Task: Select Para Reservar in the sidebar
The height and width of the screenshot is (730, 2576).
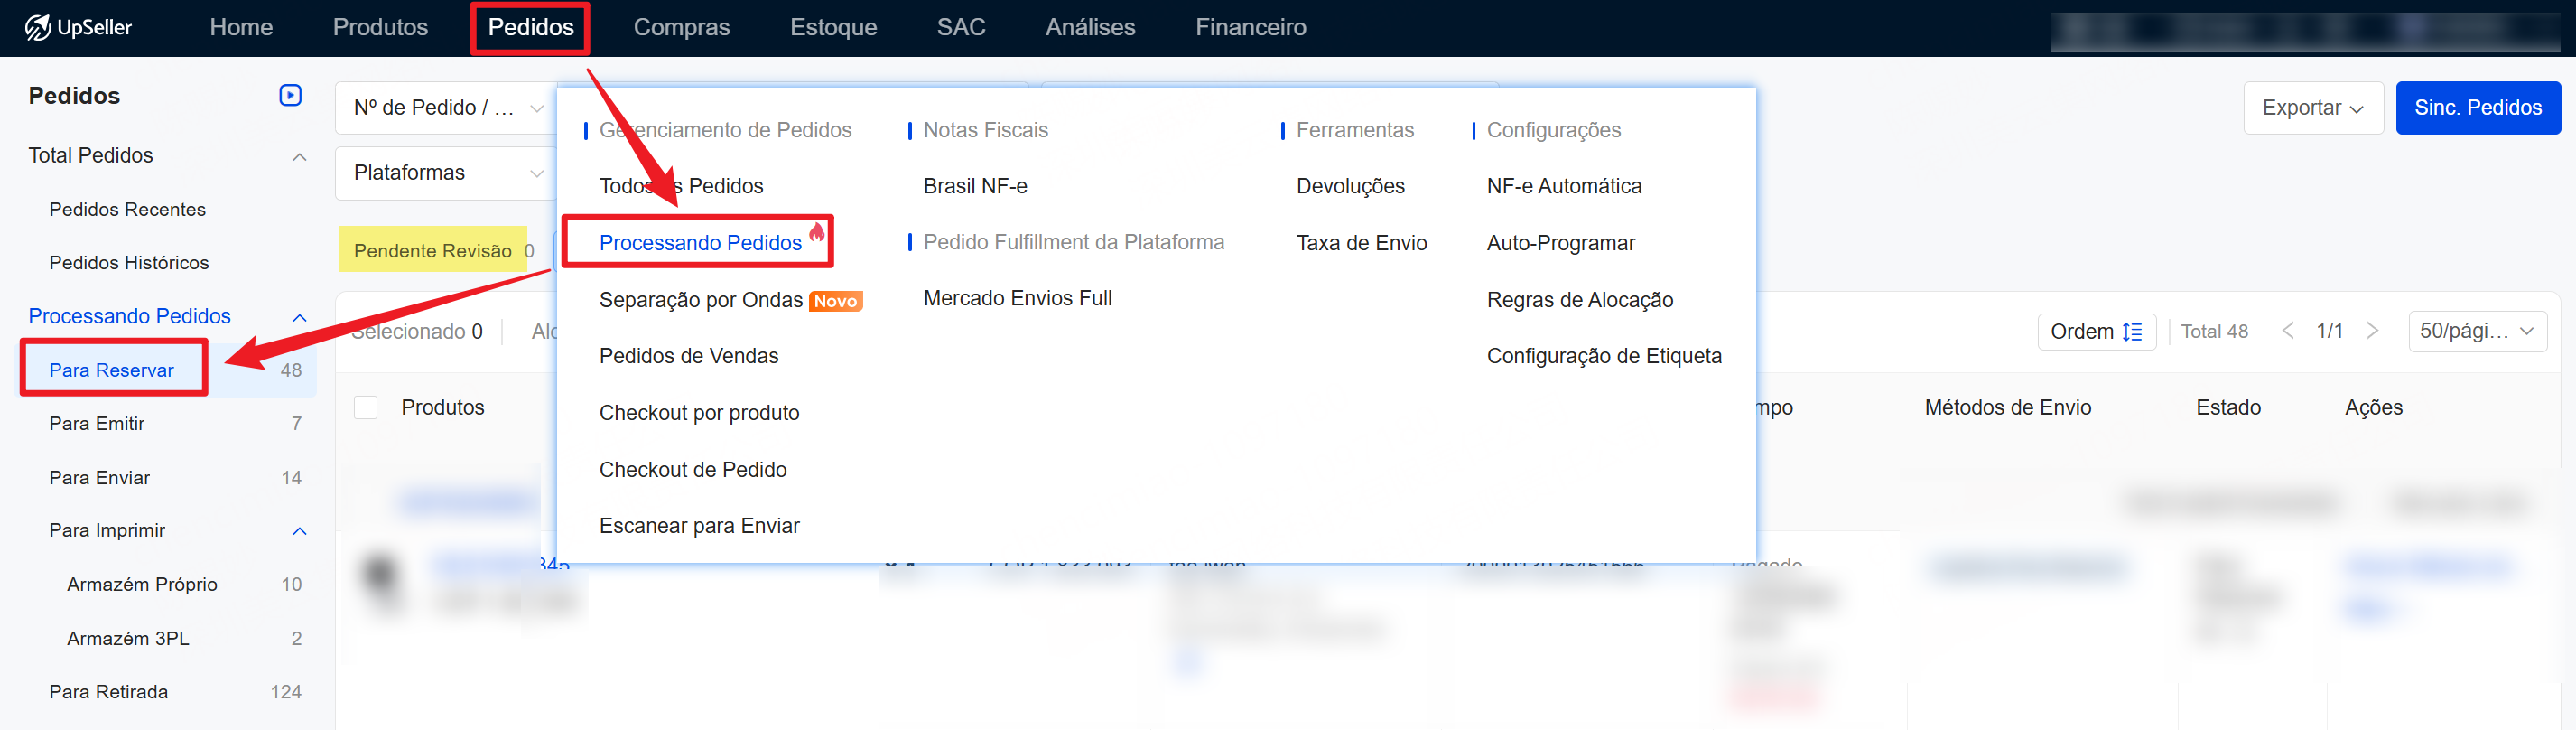Action: [112, 370]
